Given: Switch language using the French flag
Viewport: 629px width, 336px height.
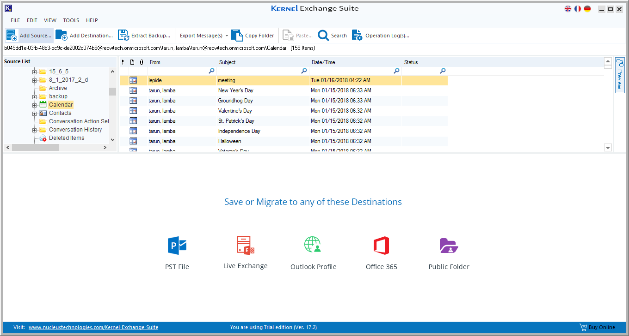Looking at the screenshot, I should [x=578, y=9].
